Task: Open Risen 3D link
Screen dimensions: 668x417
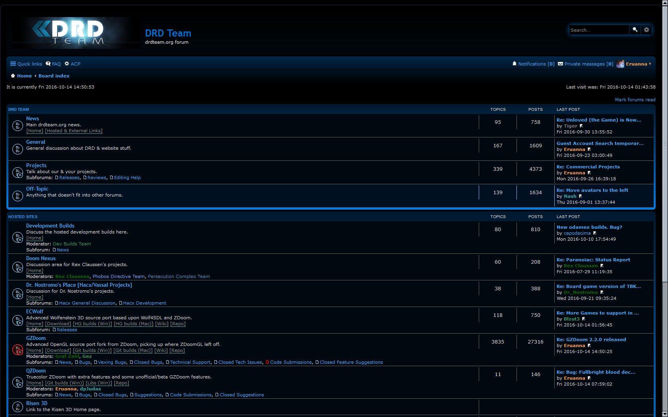Action: point(37,403)
